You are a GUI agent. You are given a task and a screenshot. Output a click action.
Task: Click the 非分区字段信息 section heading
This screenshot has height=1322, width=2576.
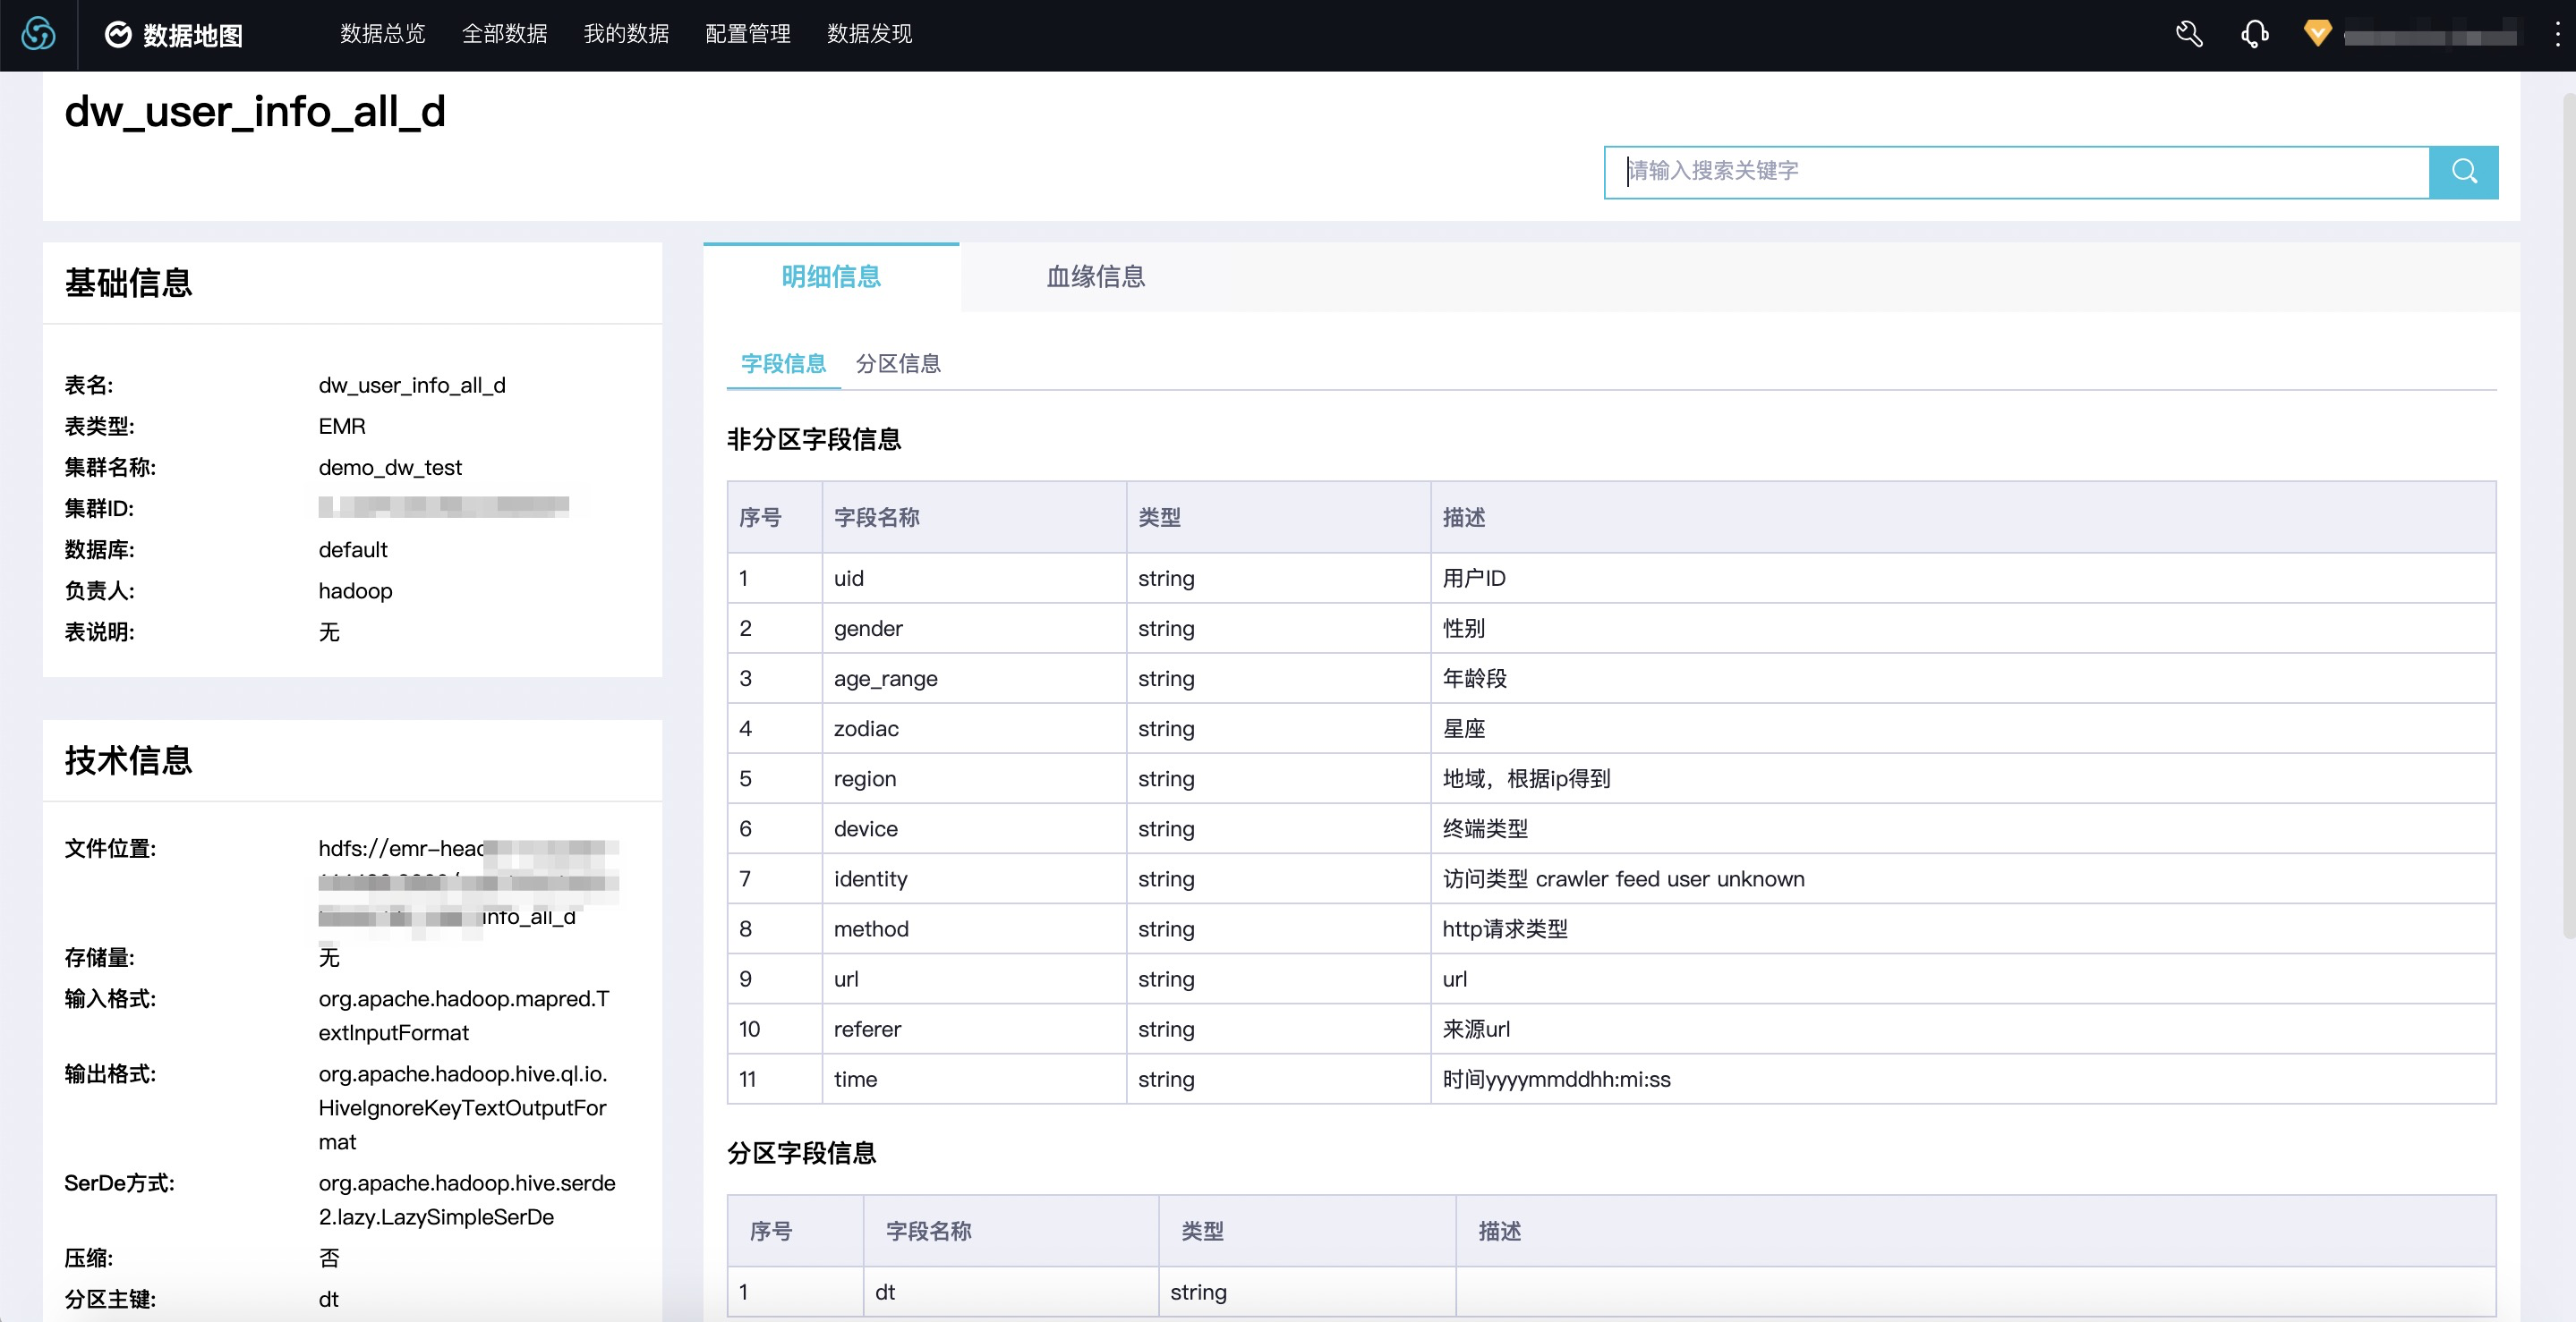814,440
